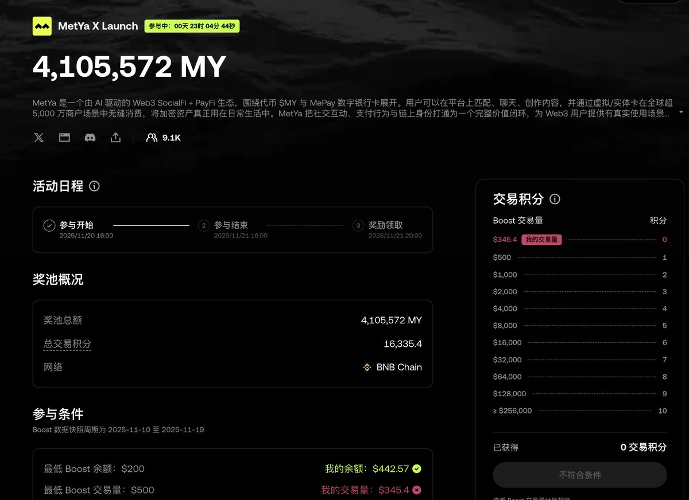689x500 pixels.
Task: Click 奖池总额 value 4,105,572 MY
Action: click(x=392, y=320)
